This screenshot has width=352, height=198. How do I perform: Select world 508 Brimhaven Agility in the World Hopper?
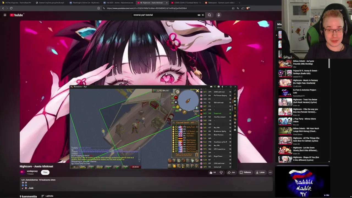[216, 131]
